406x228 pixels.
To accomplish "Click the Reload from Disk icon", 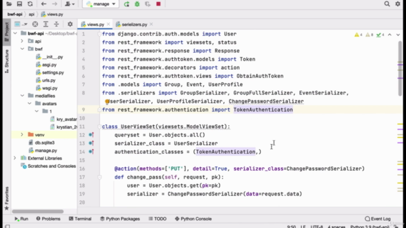I will coord(30,4).
